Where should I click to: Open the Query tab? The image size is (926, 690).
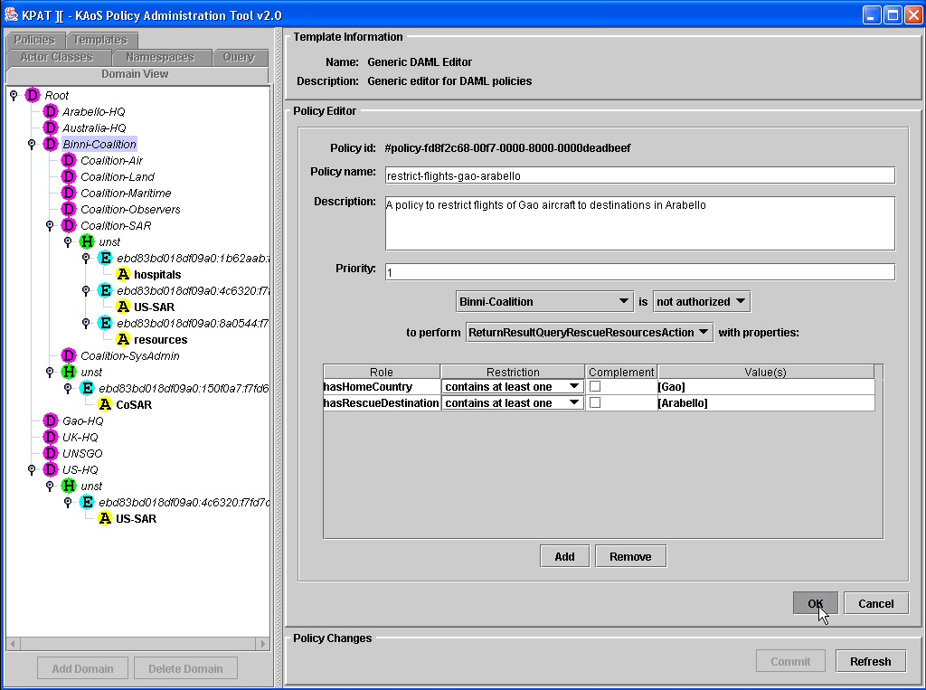239,57
